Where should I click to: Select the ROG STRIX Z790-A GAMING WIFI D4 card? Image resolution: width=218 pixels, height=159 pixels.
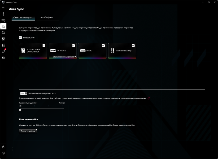[33, 51]
